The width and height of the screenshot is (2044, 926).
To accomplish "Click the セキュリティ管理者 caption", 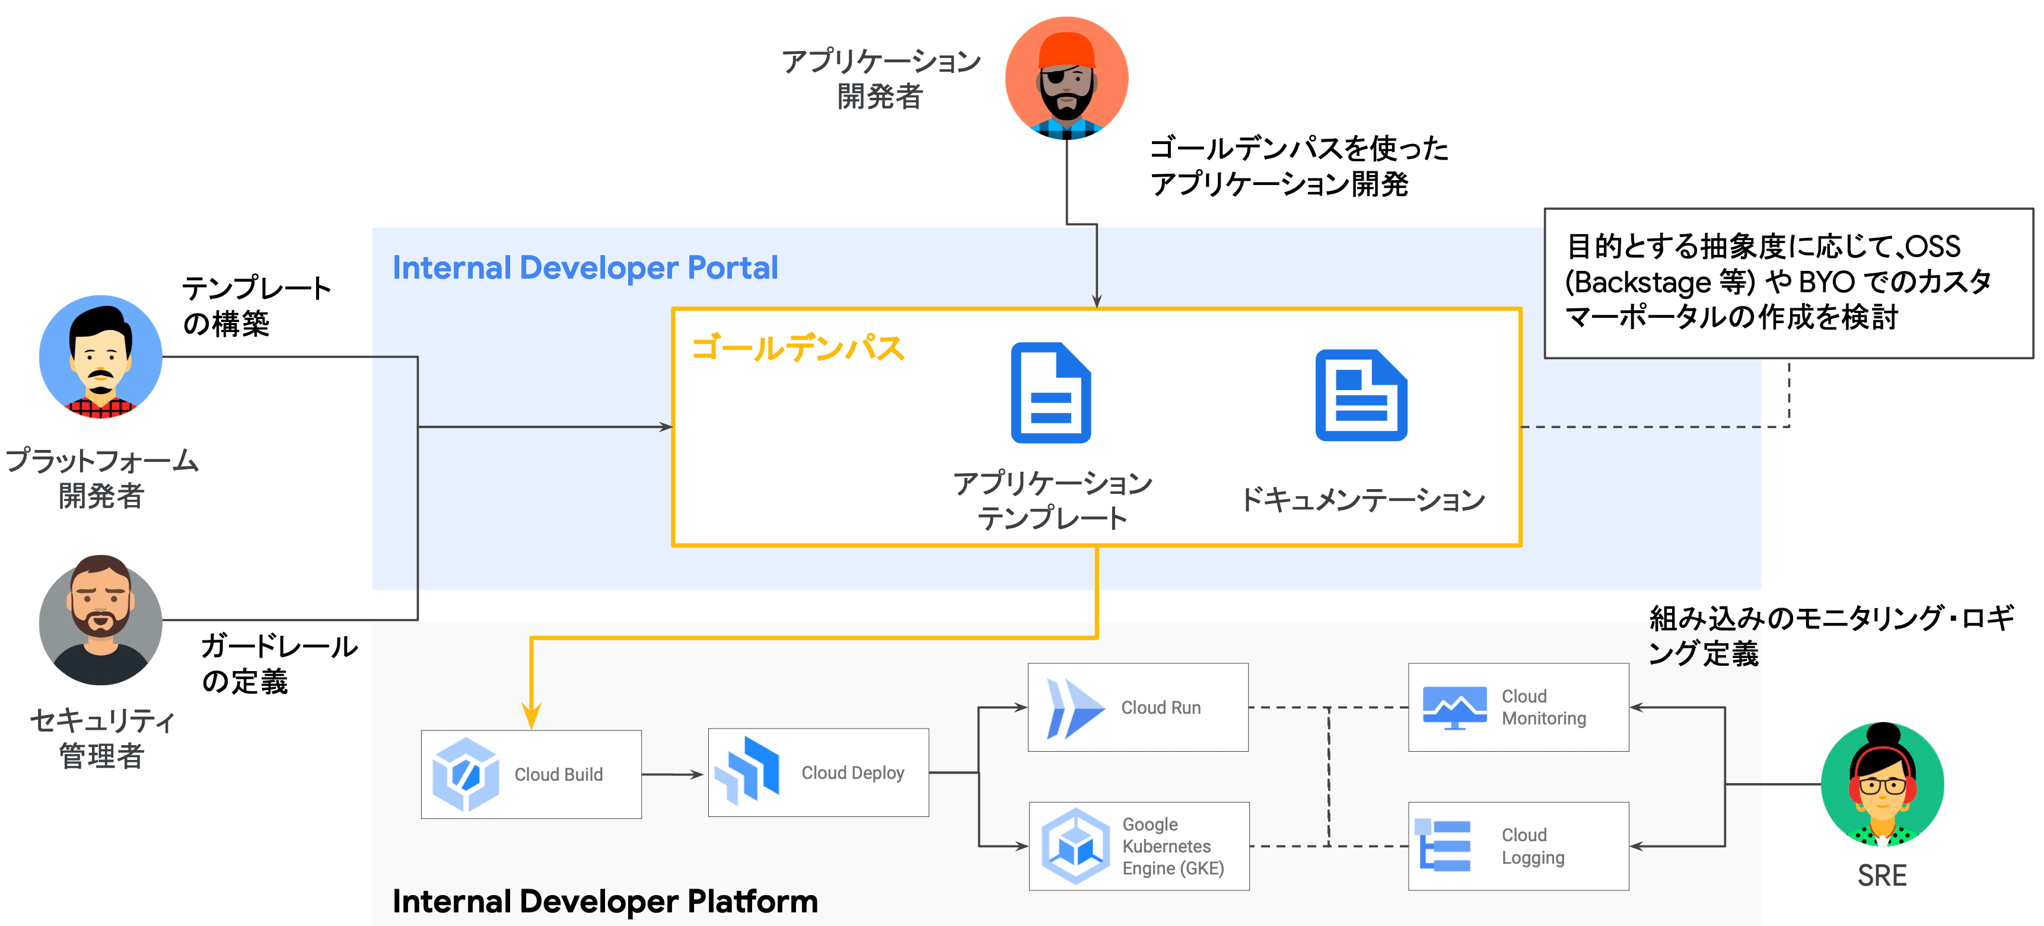I will coord(101,738).
